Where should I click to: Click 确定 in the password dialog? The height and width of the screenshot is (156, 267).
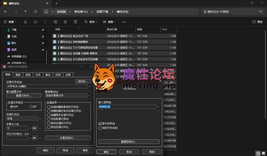[x=106, y=152]
